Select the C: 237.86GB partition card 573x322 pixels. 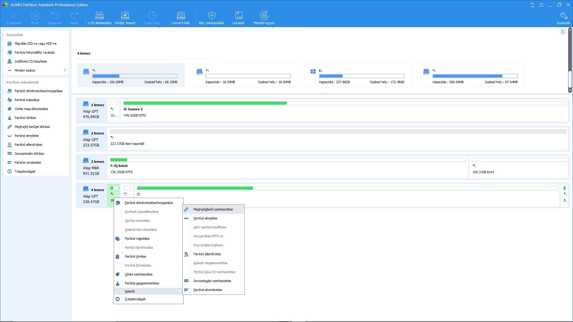pyautogui.click(x=358, y=75)
